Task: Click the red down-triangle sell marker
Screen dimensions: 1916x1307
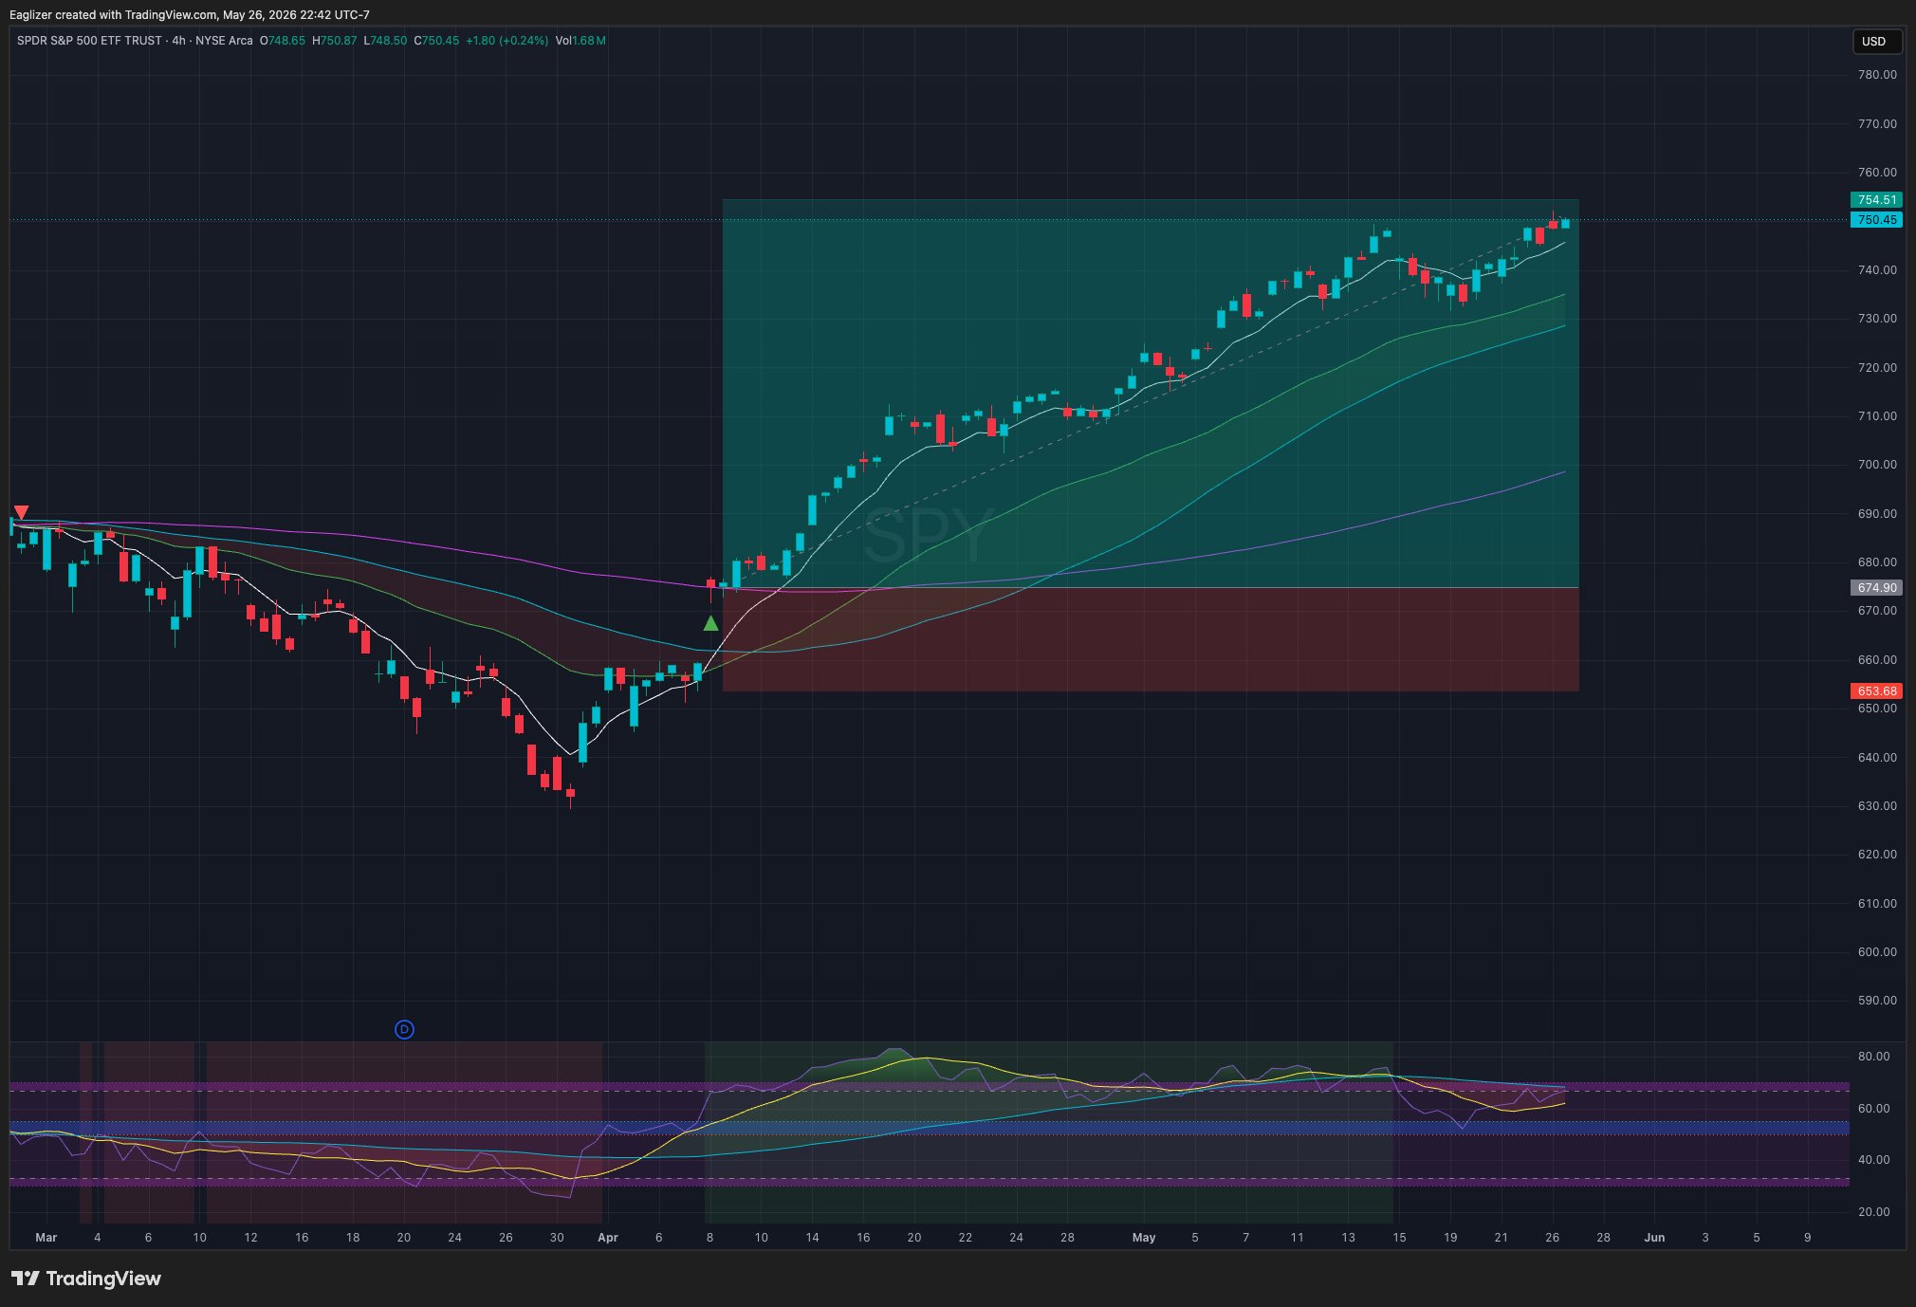Action: 21,512
